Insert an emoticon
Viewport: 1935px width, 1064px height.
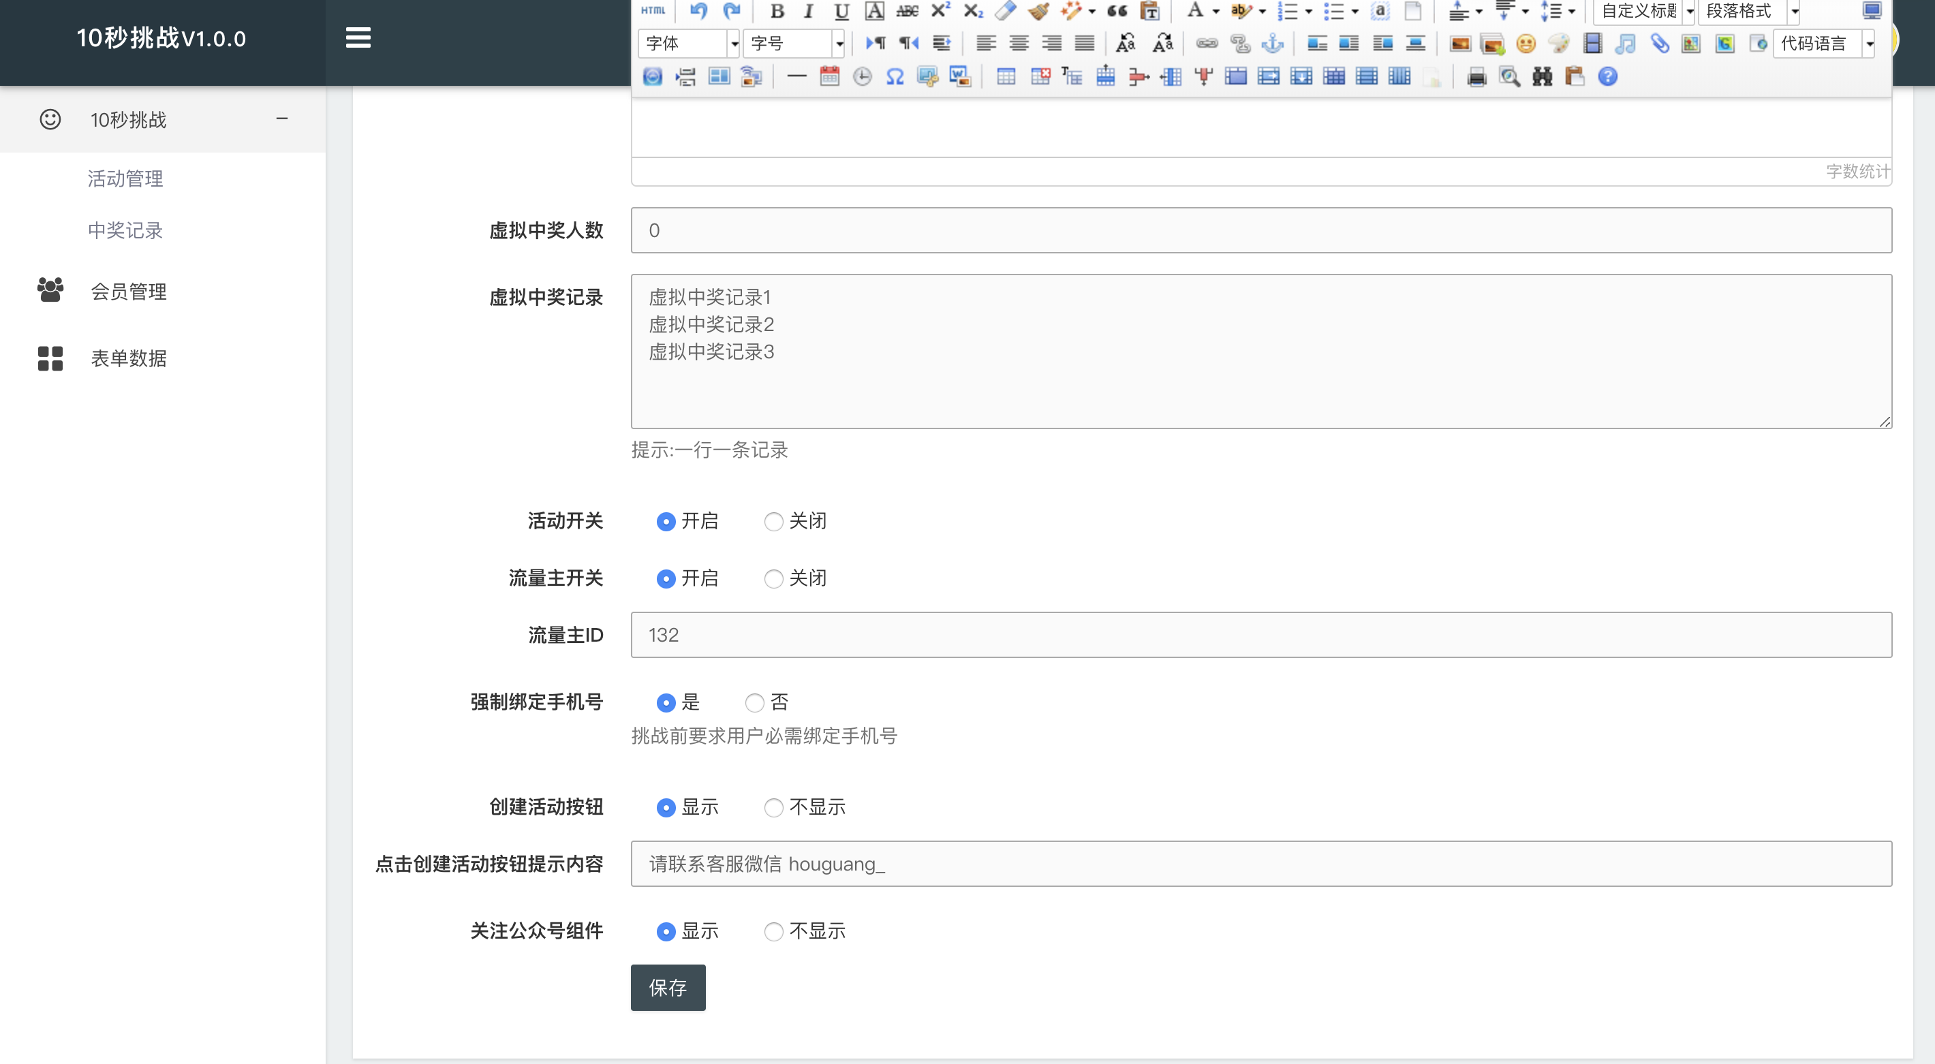click(x=1526, y=44)
